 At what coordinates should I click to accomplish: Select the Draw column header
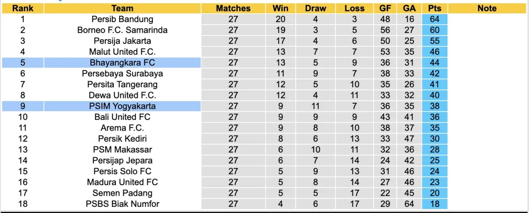click(316, 8)
